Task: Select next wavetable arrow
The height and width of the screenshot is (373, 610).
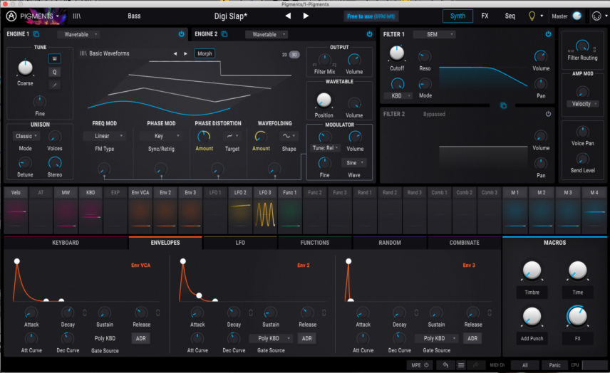Action: coord(185,53)
